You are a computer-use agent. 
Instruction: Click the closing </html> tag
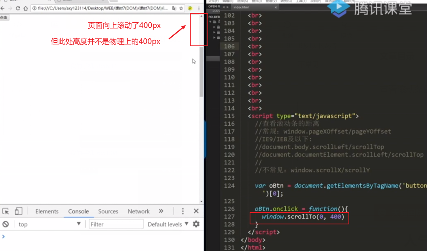[253, 248]
